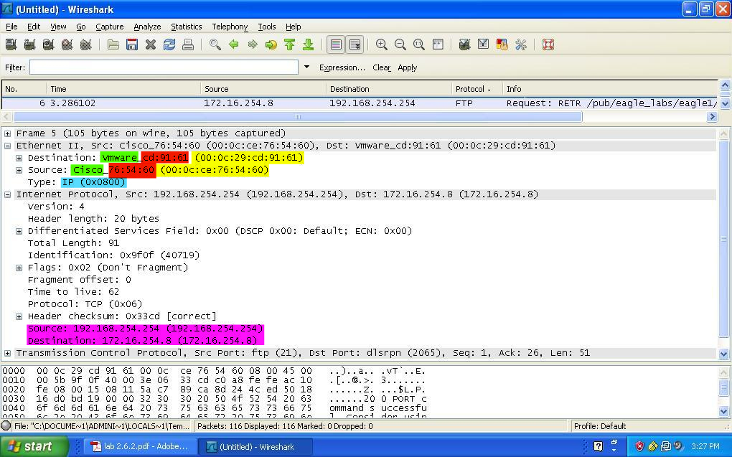Open the Telephony menu
The width and height of the screenshot is (732, 457).
click(x=230, y=27)
